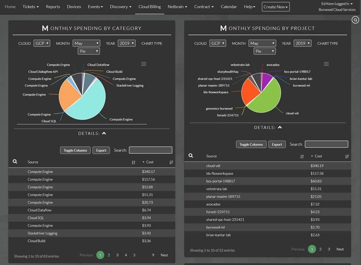
Task: Click magnifier icon in project details table
Action: click(x=191, y=156)
